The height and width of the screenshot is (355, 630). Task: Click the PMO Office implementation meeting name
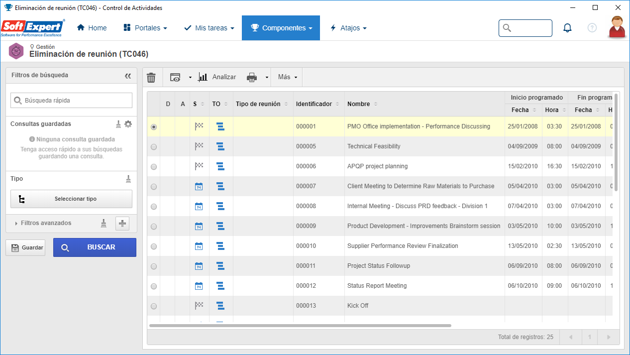pyautogui.click(x=419, y=126)
